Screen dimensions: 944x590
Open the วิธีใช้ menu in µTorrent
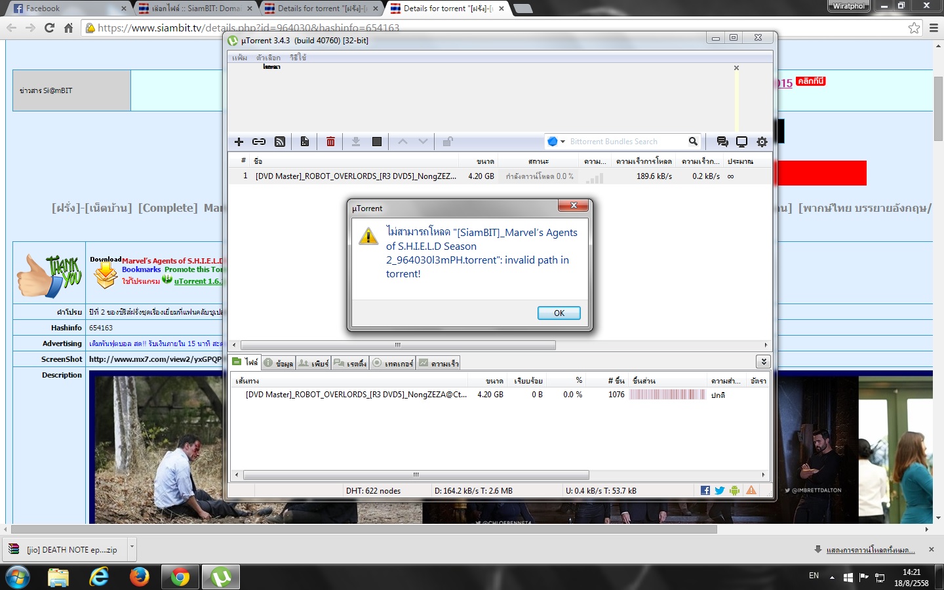298,58
